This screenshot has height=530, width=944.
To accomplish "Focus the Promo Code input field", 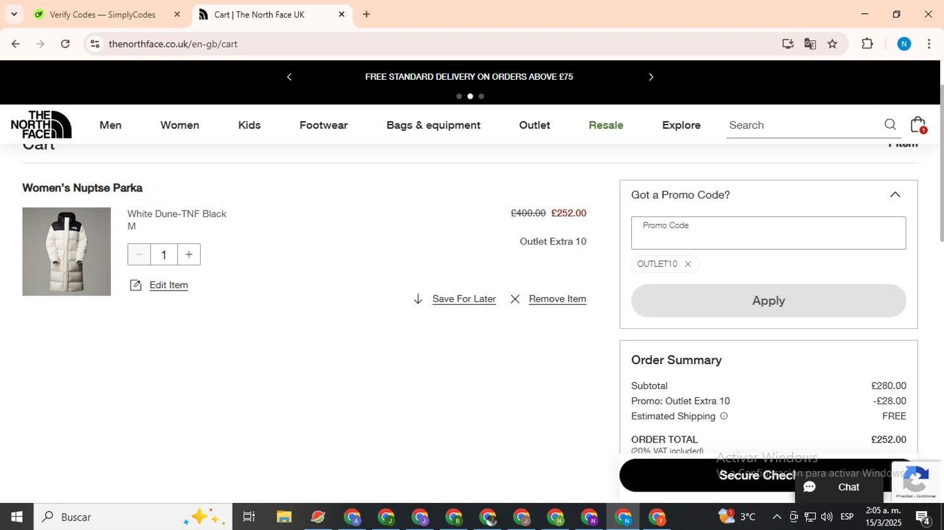I will 768,233.
